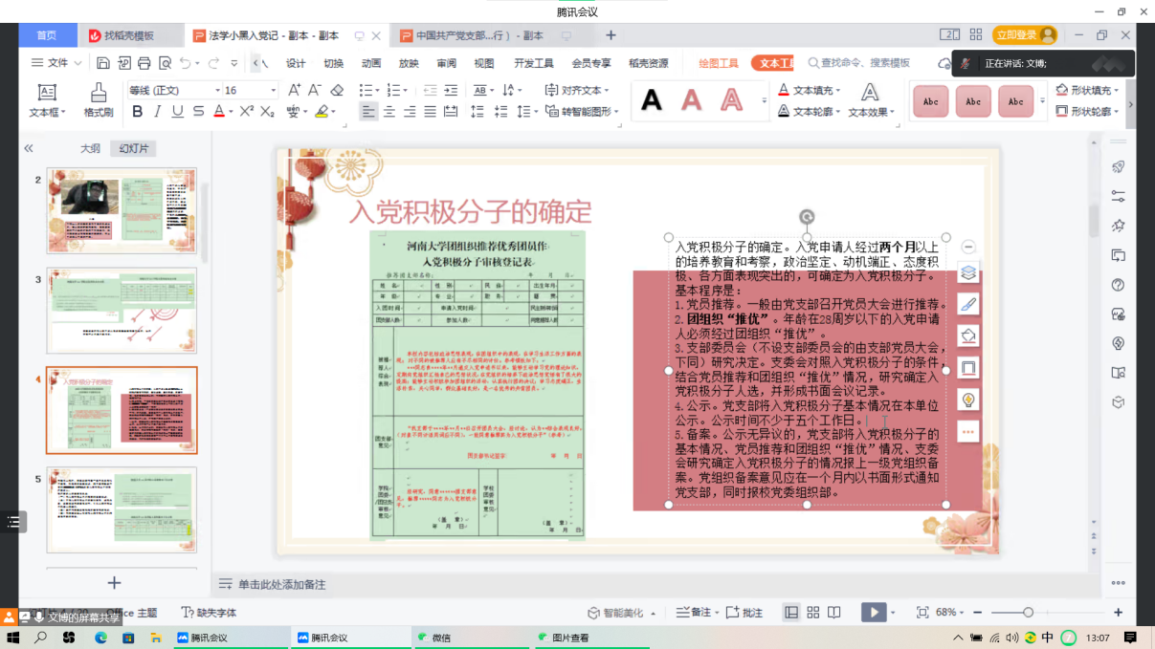Toggle underline formatting
Screen dimensions: 1155x649
(x=177, y=112)
